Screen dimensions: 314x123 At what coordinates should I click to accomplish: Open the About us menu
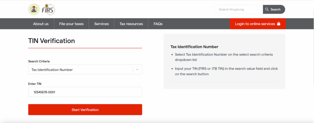(41, 24)
